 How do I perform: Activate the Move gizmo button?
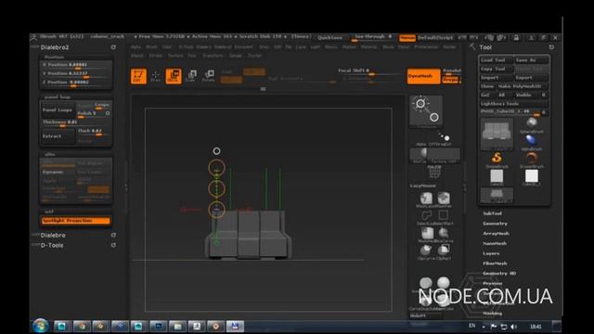(x=174, y=76)
